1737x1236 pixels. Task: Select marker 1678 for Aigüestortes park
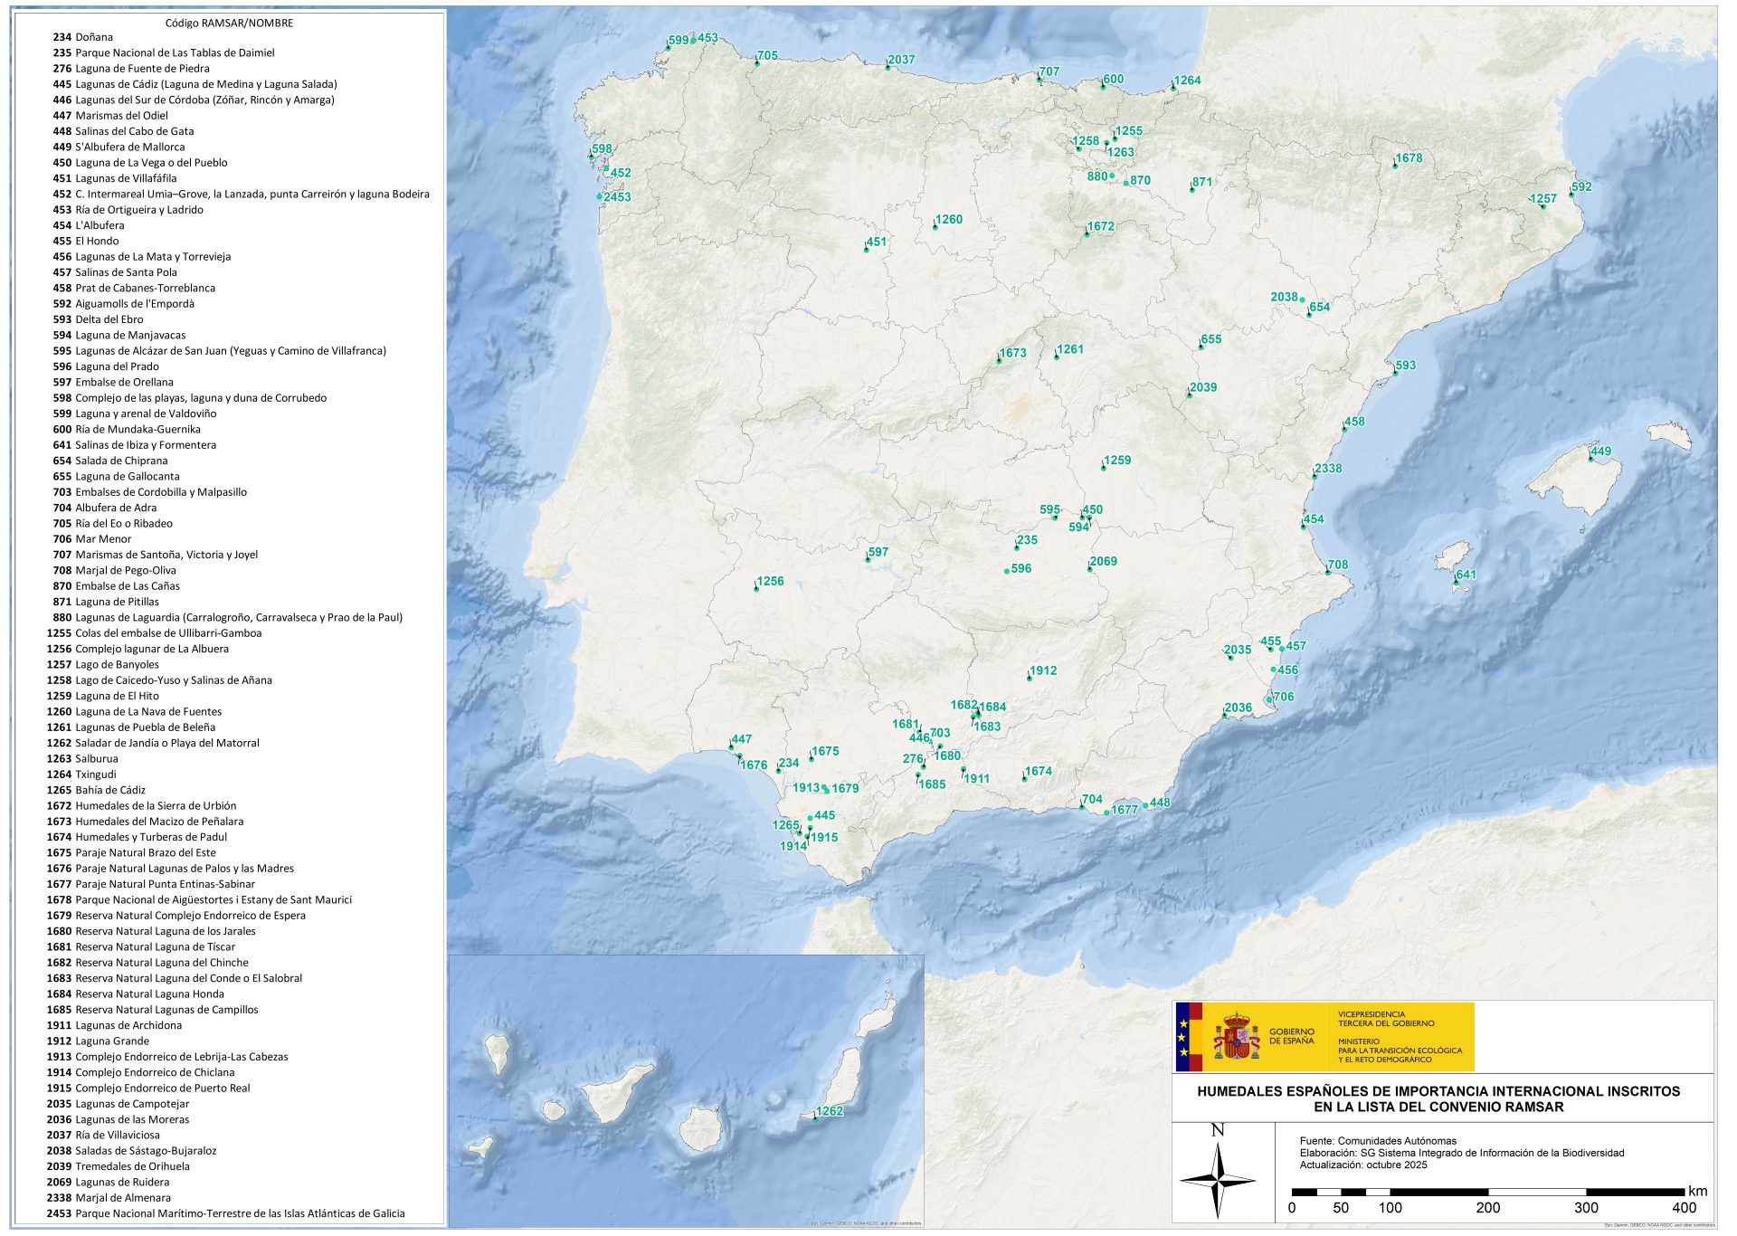tap(1393, 165)
